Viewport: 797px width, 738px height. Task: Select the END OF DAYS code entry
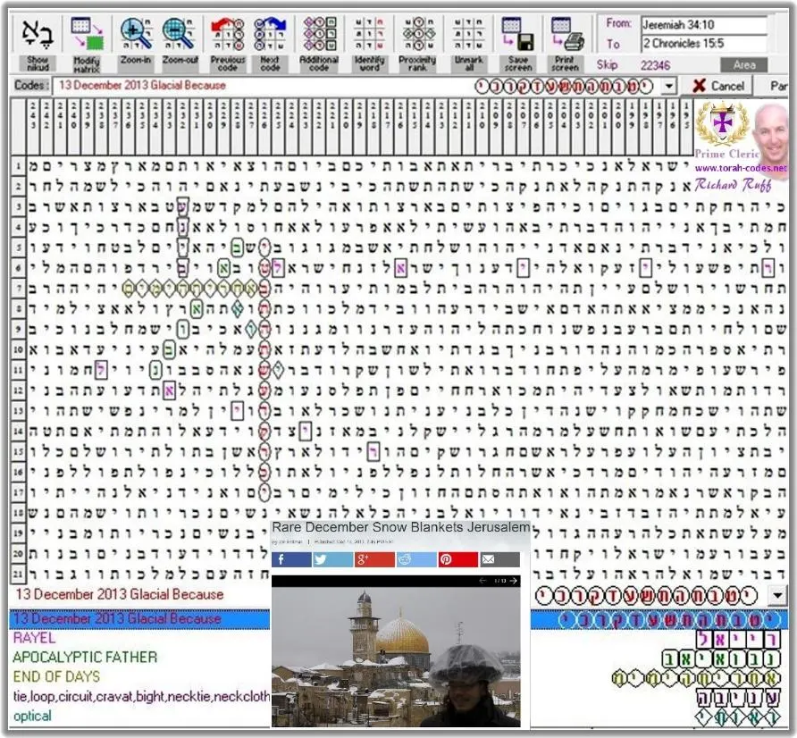click(x=56, y=676)
